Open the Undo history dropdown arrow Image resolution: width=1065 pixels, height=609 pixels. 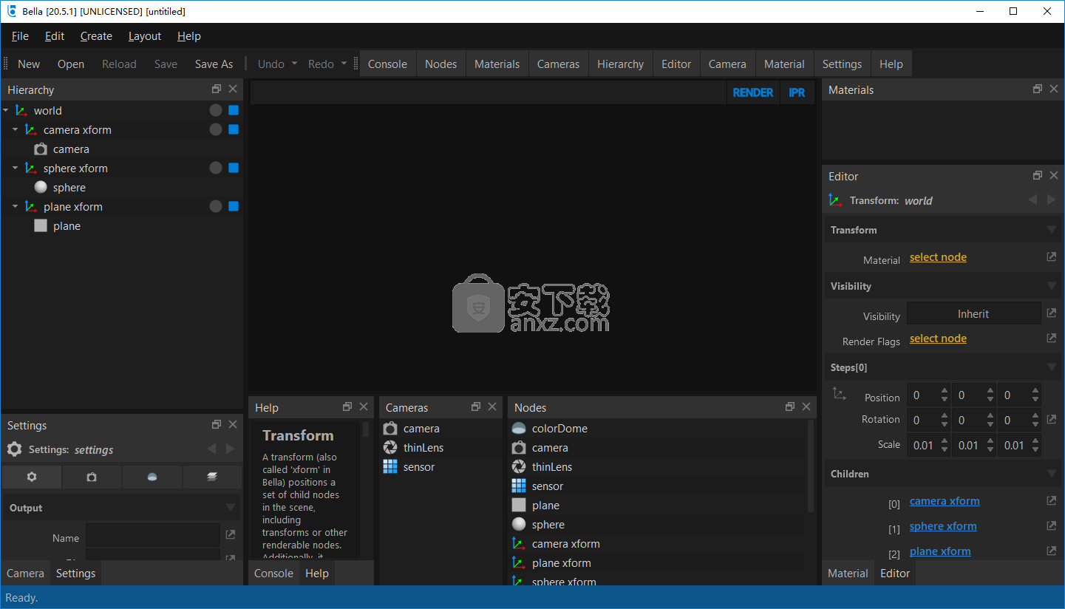tap(293, 64)
